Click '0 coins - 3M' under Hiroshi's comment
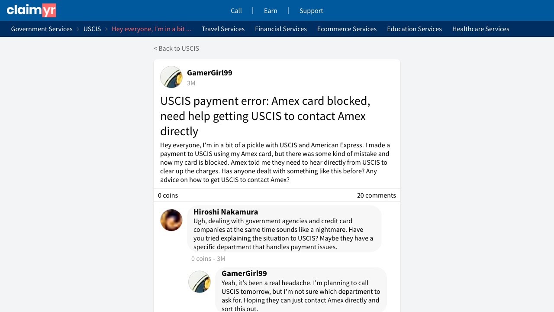 (x=208, y=259)
